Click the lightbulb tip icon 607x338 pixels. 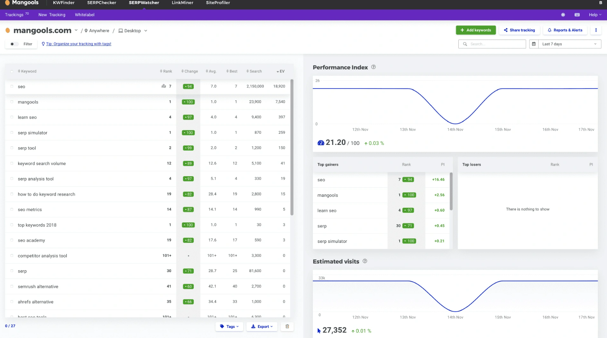[43, 44]
